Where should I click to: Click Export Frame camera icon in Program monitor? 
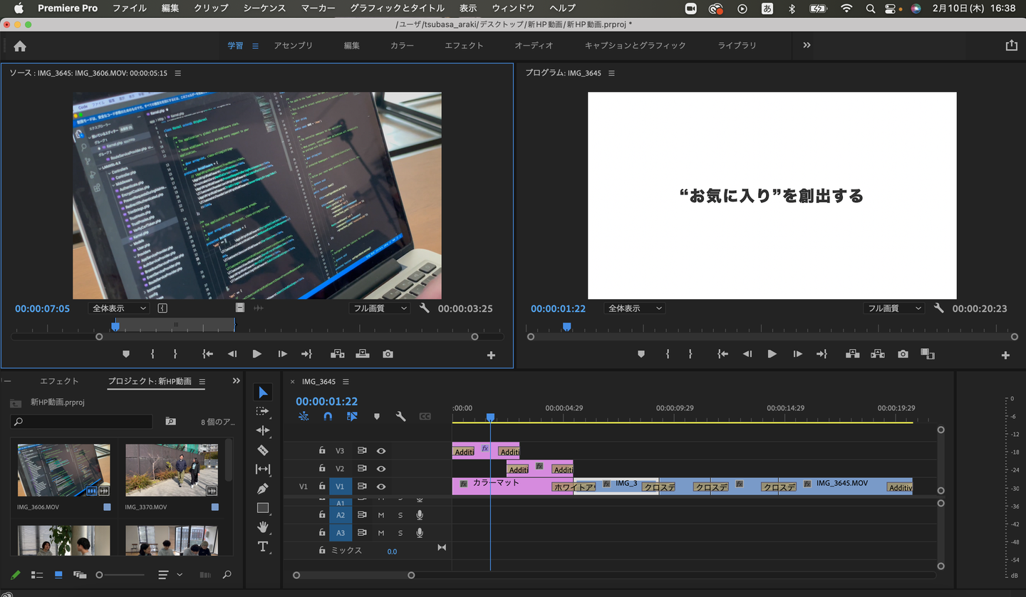tap(903, 354)
